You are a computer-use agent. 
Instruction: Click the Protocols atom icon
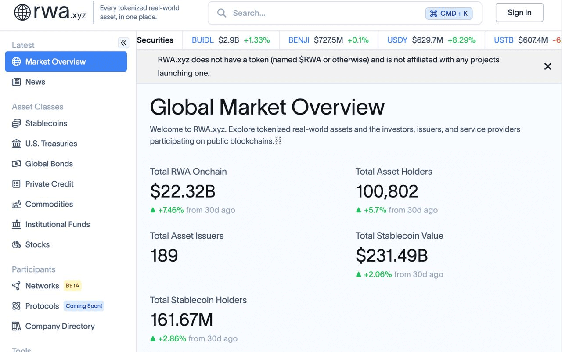pos(16,306)
